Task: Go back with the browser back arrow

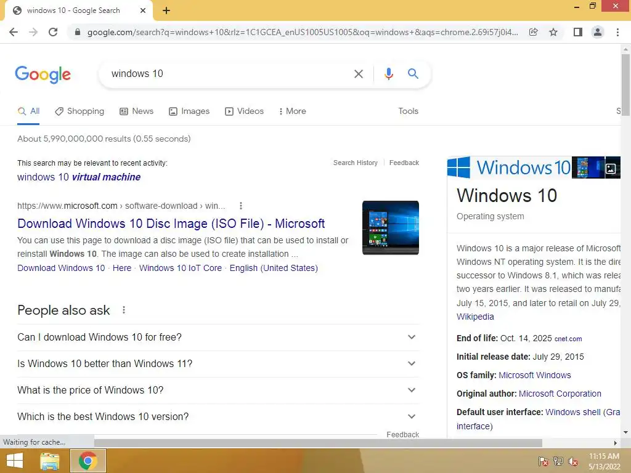Action: pos(14,32)
